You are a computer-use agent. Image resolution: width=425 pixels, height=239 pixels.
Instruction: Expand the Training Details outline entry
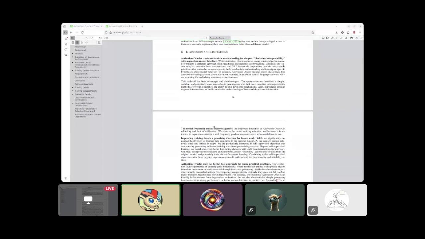pos(72,87)
